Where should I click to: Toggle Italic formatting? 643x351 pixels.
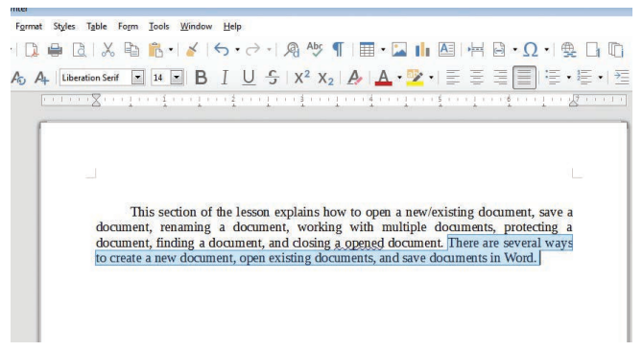225,78
